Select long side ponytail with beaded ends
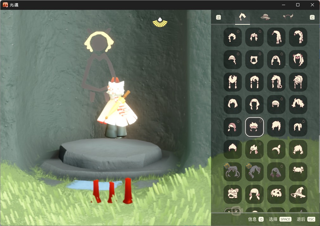Image resolution: width=320 pixels, height=226 pixels. coord(276,37)
